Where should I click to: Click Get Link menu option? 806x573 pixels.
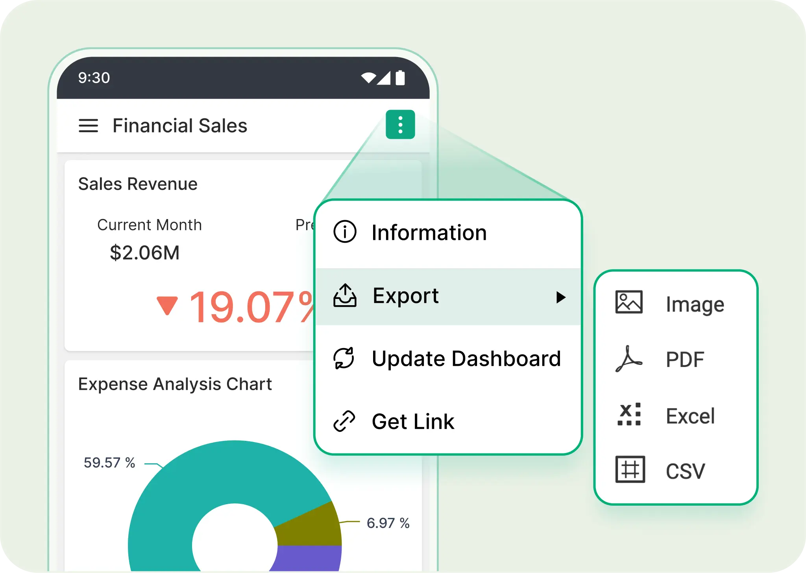pos(413,422)
